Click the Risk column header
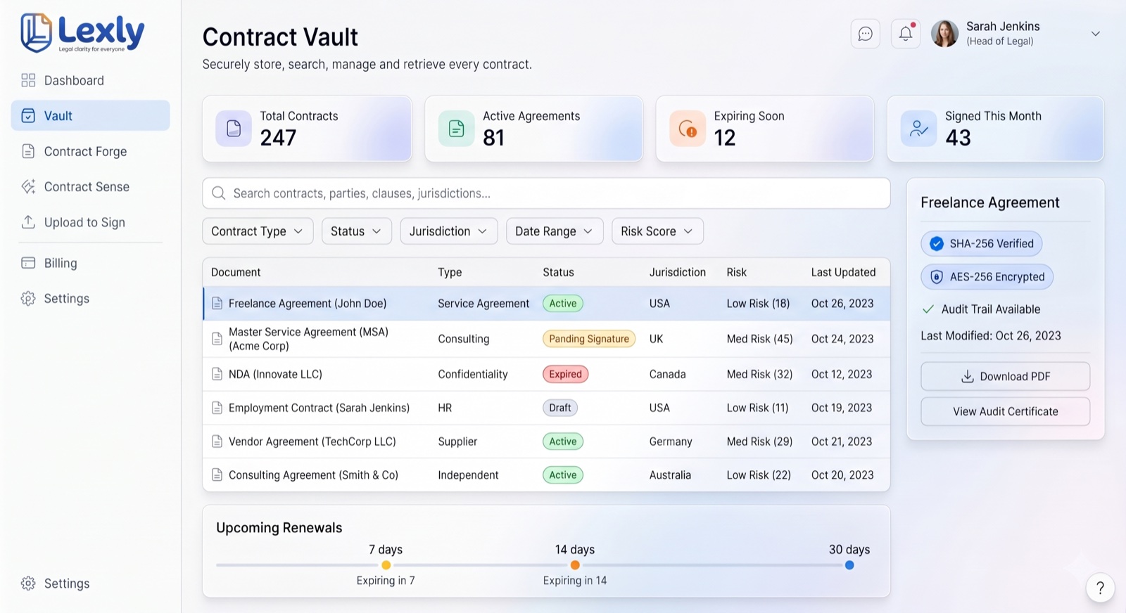This screenshot has height=613, width=1126. pos(736,272)
